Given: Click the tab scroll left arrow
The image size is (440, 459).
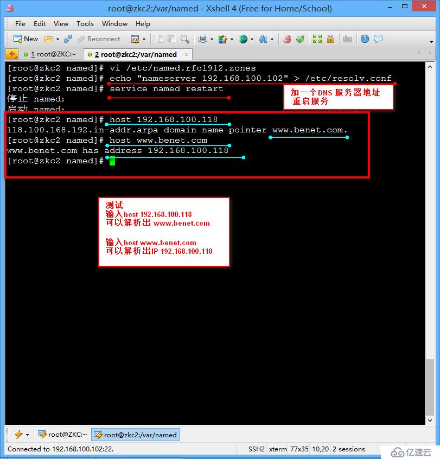Looking at the screenshot, I should 419,53.
